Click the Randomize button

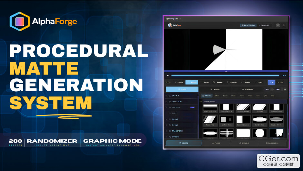click(x=272, y=143)
